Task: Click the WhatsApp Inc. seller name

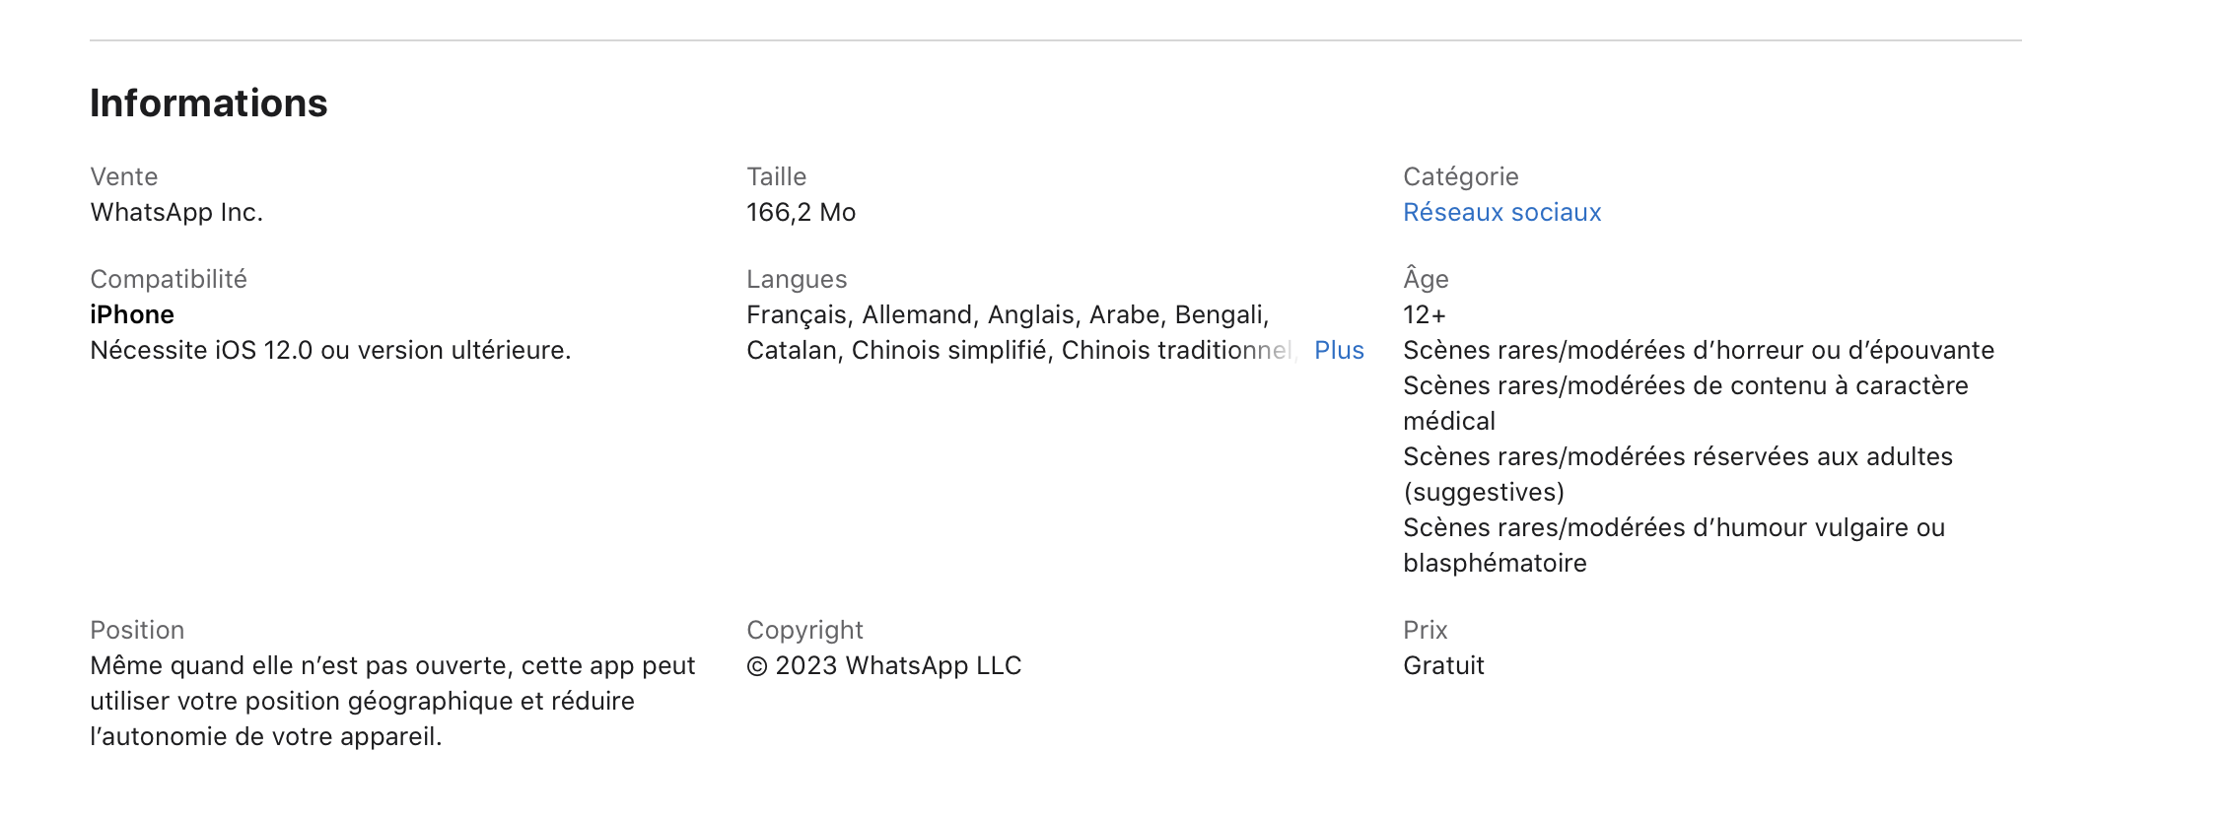Action: point(176,212)
